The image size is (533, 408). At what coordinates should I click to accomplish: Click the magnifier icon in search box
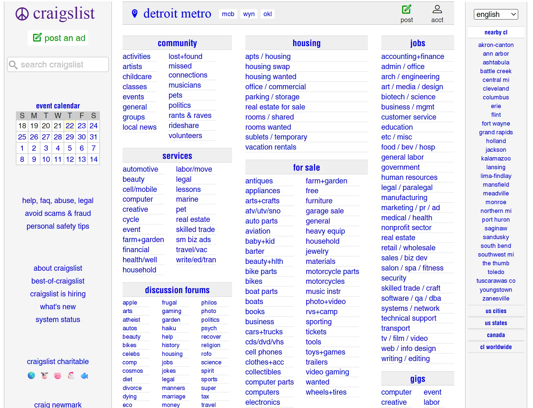pos(13,65)
